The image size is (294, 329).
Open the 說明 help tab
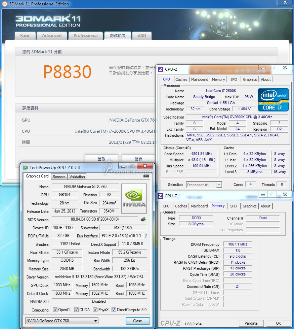[142, 35]
